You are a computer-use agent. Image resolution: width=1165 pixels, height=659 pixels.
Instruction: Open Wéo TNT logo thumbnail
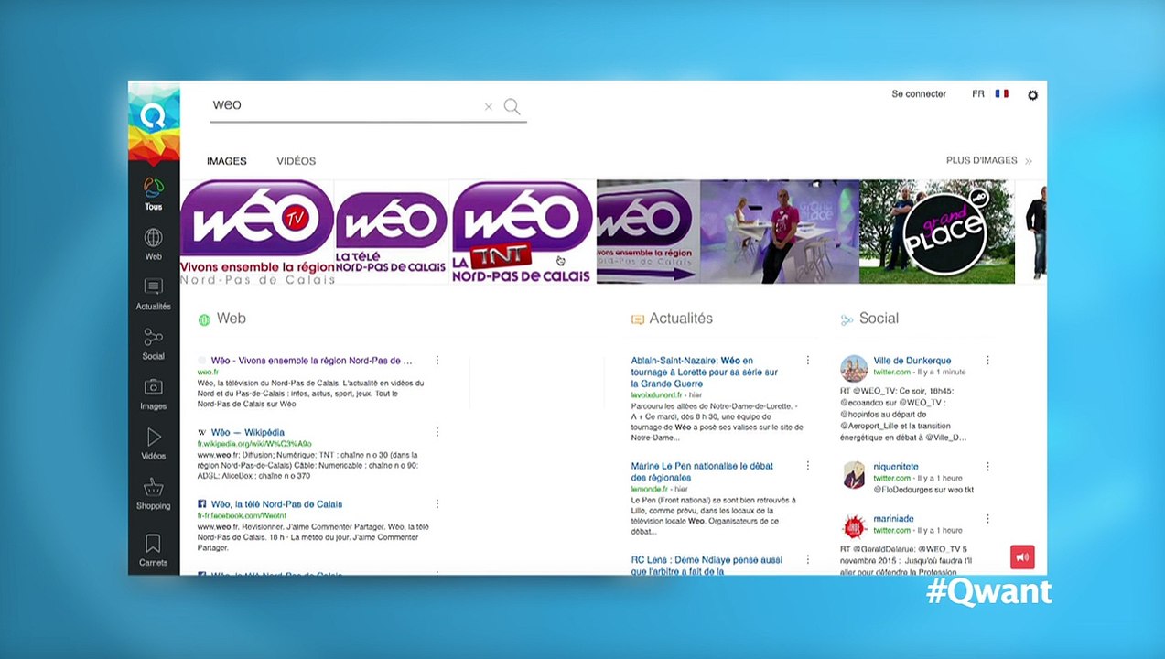tap(523, 232)
